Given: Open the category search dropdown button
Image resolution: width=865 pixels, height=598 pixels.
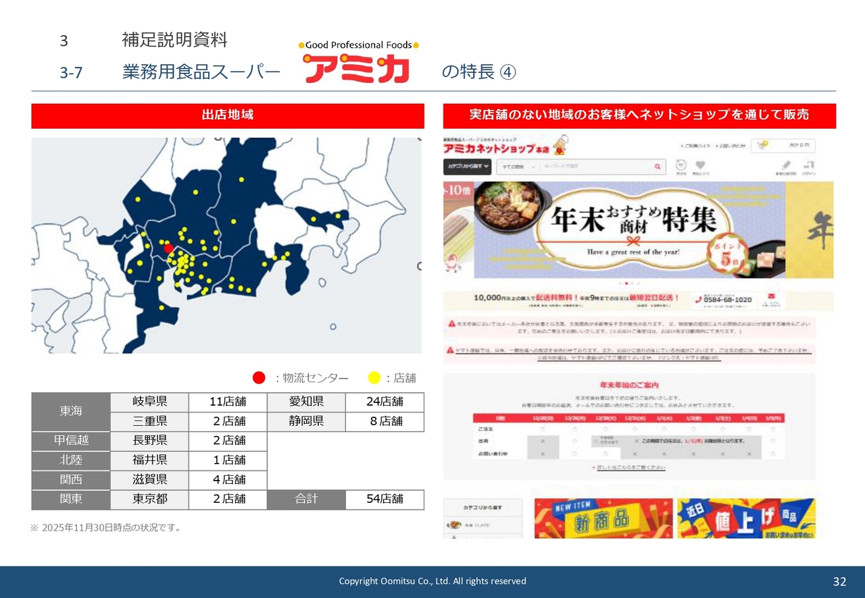Looking at the screenshot, I should 467,166.
